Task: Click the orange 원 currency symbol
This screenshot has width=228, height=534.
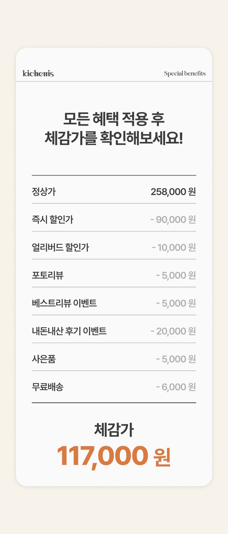Action: [162, 456]
